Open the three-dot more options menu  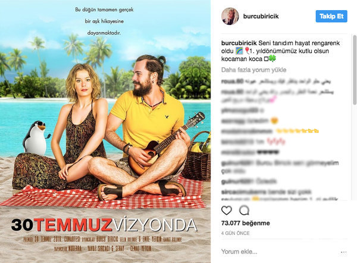(343, 252)
